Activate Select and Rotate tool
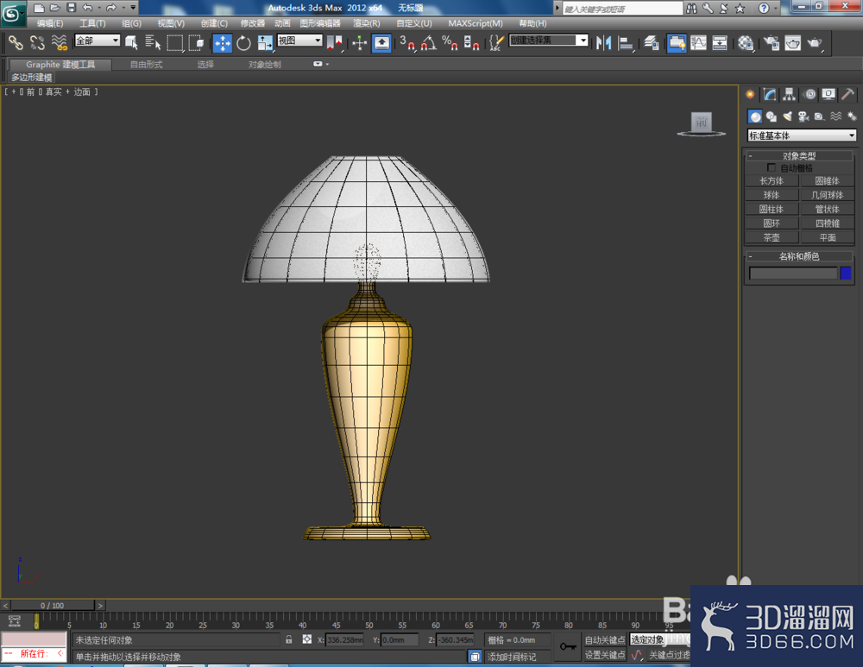Screen dimensions: 863x667 pos(243,42)
